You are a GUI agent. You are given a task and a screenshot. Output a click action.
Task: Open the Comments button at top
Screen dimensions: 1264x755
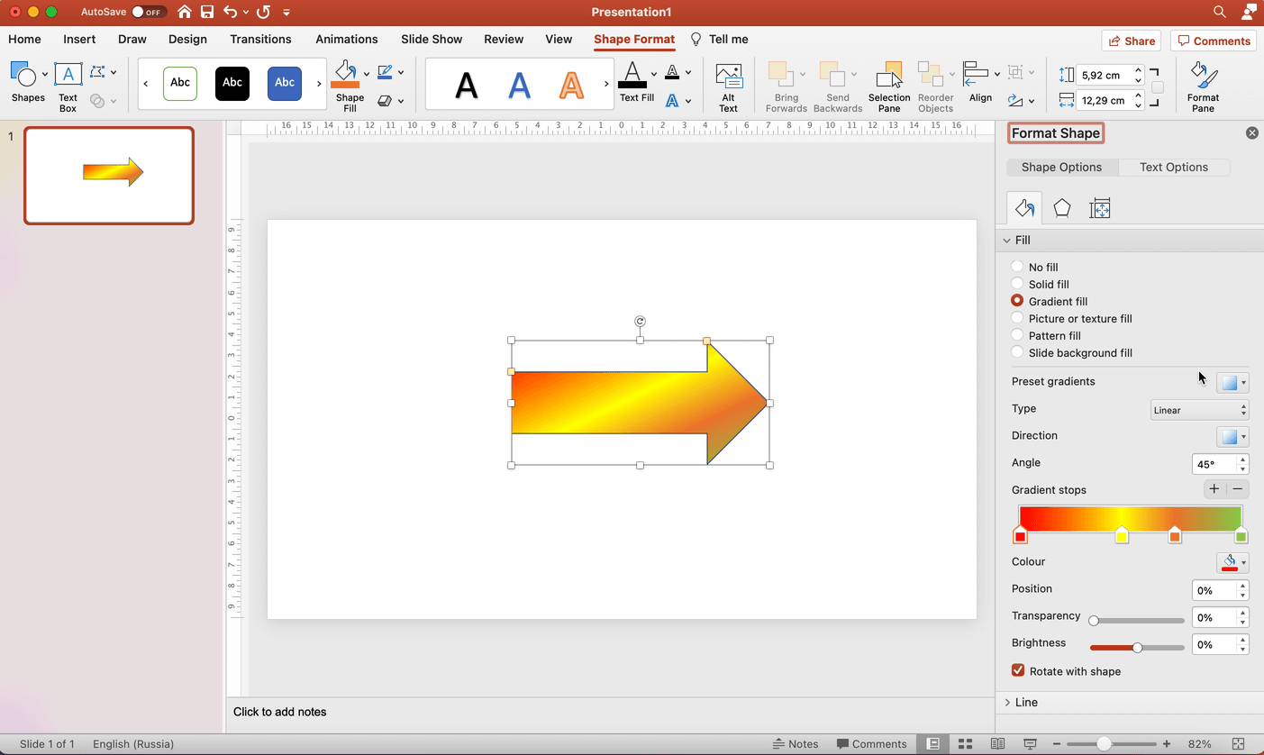1213,41
